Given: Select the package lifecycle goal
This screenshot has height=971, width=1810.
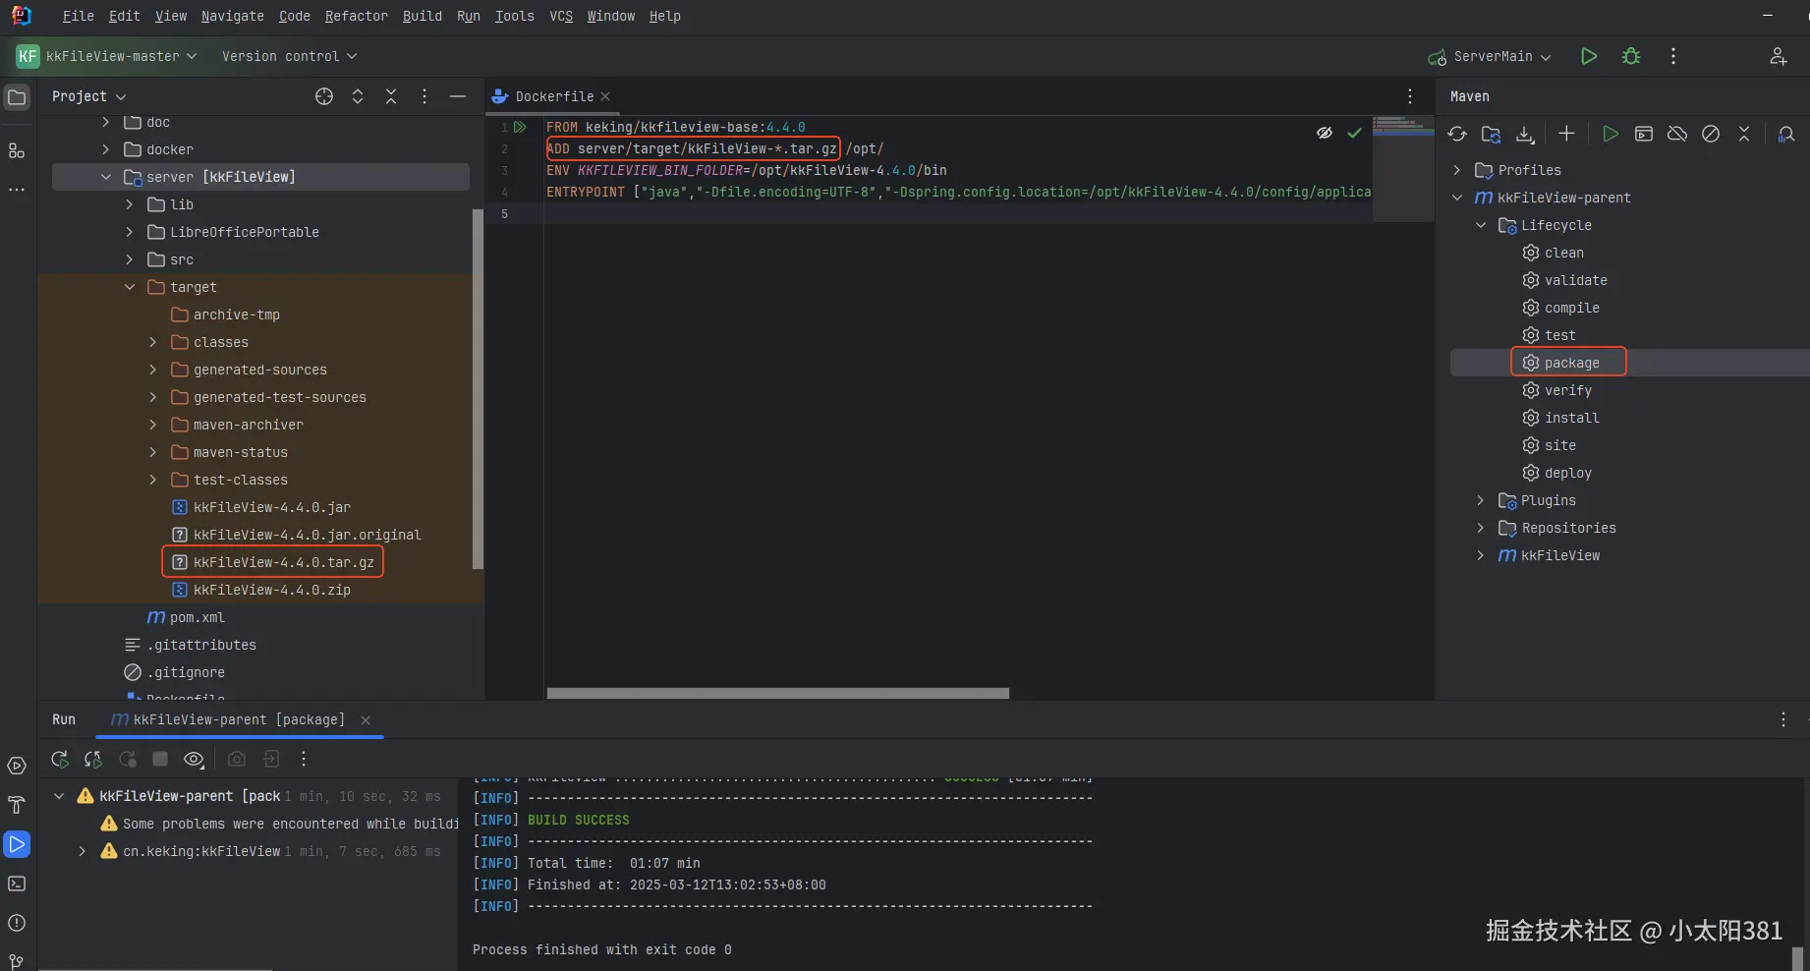Looking at the screenshot, I should click(1571, 363).
